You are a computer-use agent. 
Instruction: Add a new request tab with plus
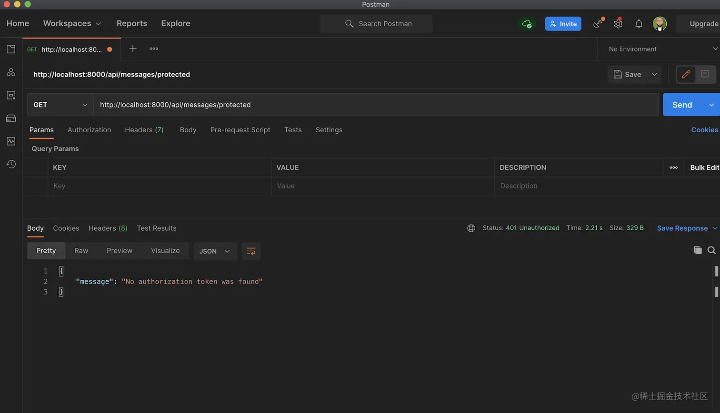(133, 49)
